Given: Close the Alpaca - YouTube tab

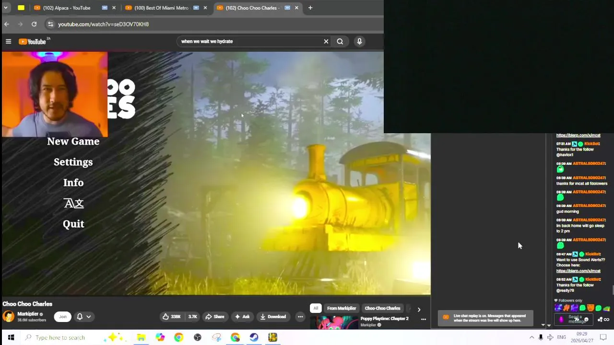Looking at the screenshot, I should [x=114, y=8].
